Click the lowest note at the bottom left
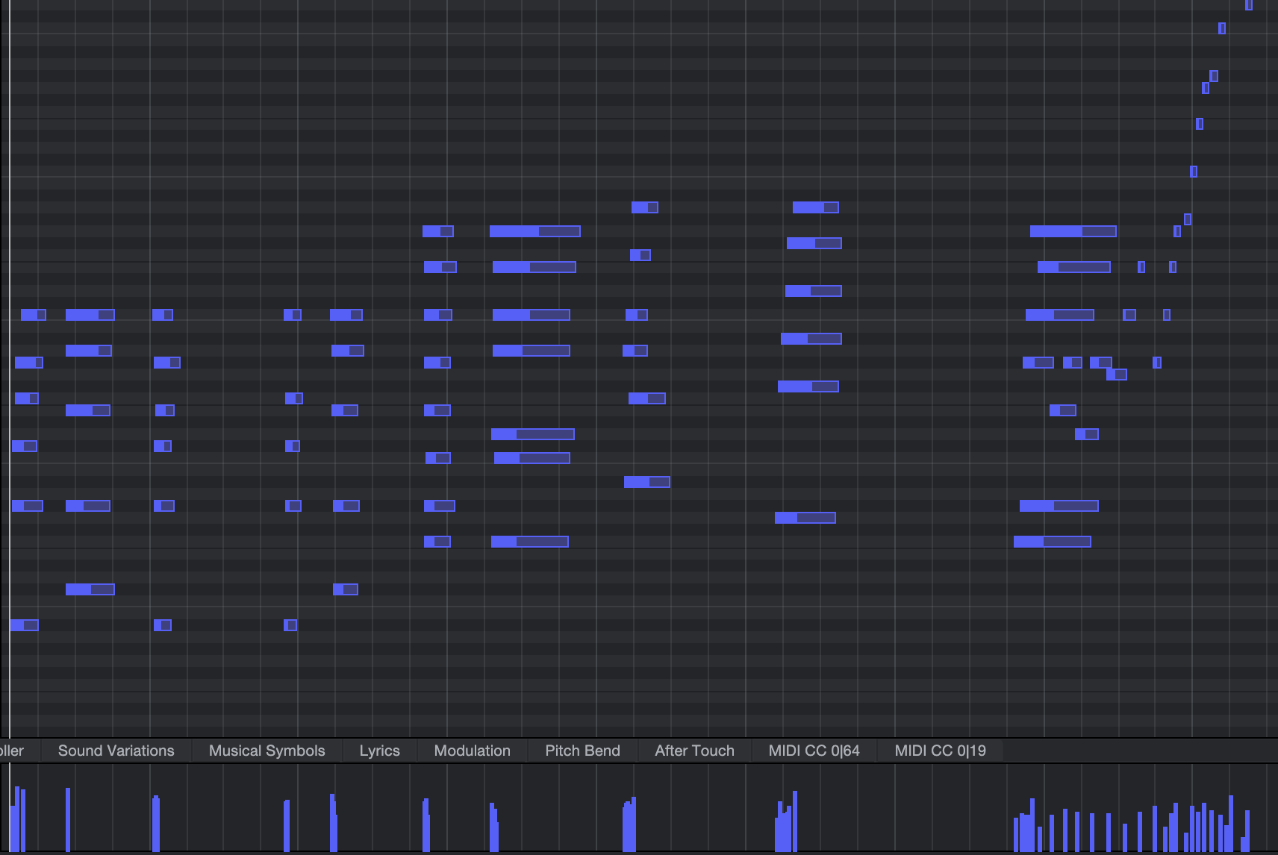This screenshot has width=1278, height=855. click(26, 627)
